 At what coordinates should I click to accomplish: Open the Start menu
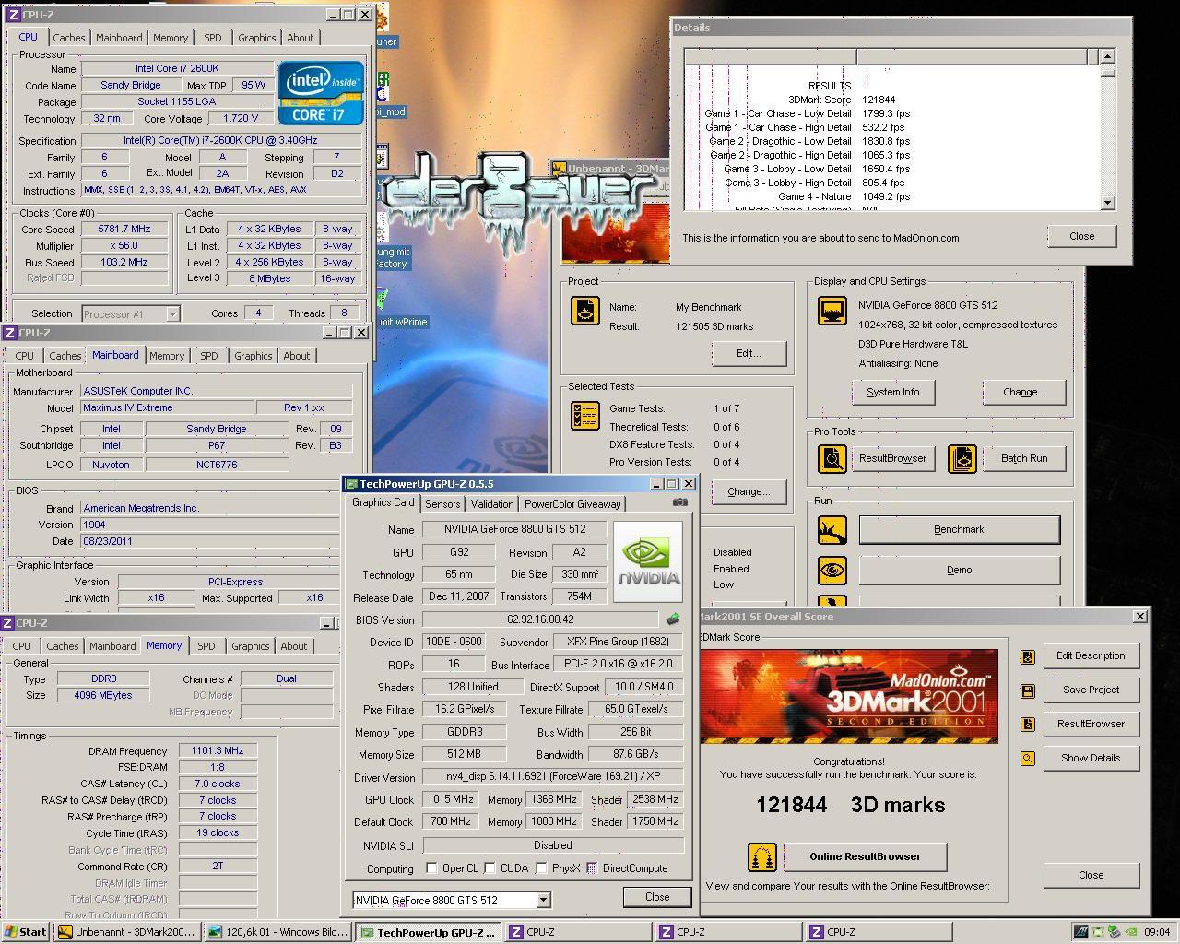pyautogui.click(x=26, y=932)
